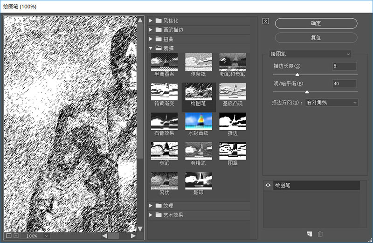Choose the 炭精笔 filter thumbnail
Screen dimensions: 373x243
(x=199, y=151)
